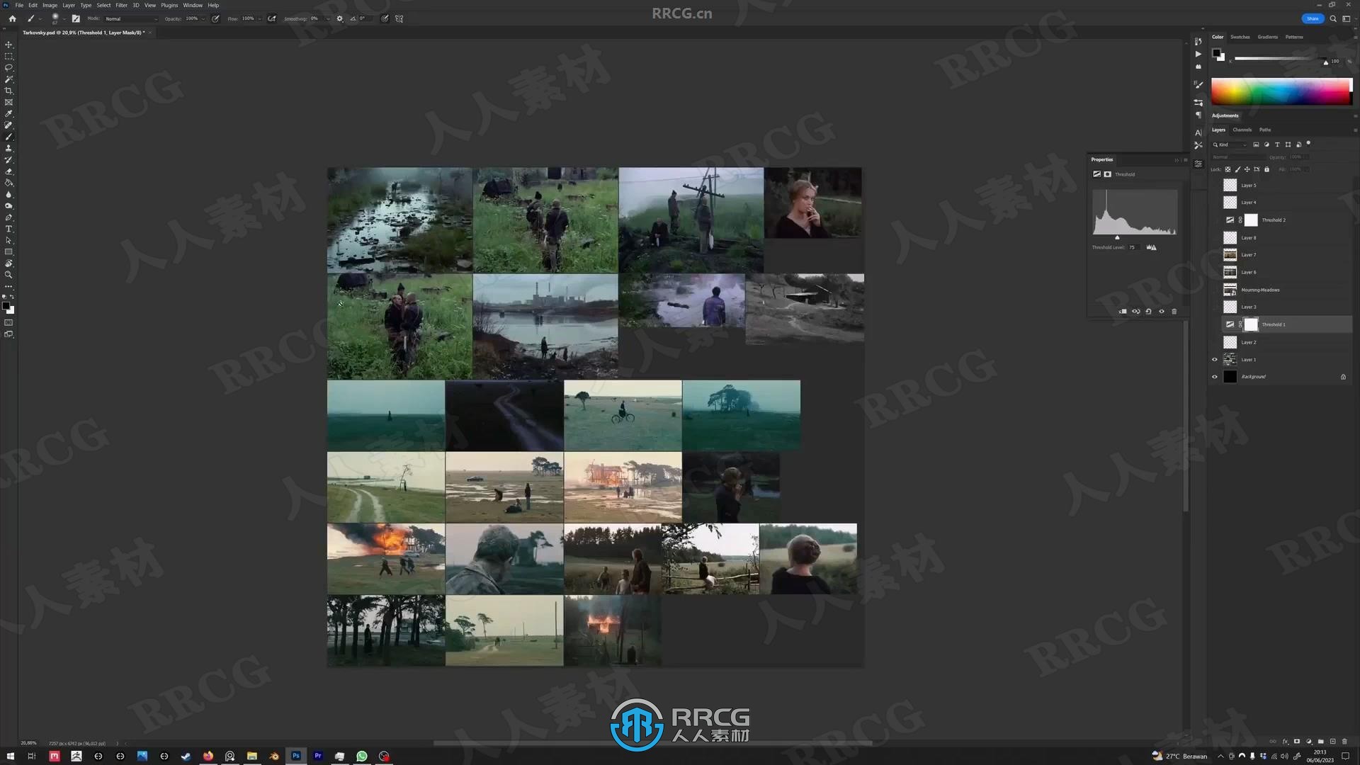Switch to the Swatches tab
This screenshot has height=765, width=1360.
pos(1240,37)
